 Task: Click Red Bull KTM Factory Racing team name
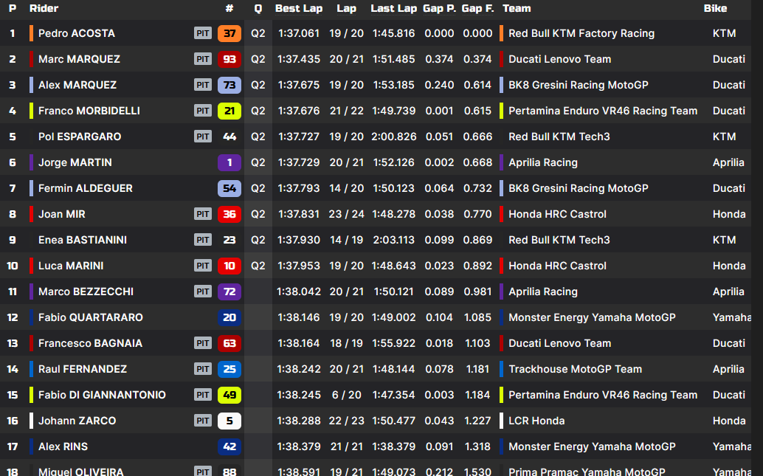click(581, 33)
